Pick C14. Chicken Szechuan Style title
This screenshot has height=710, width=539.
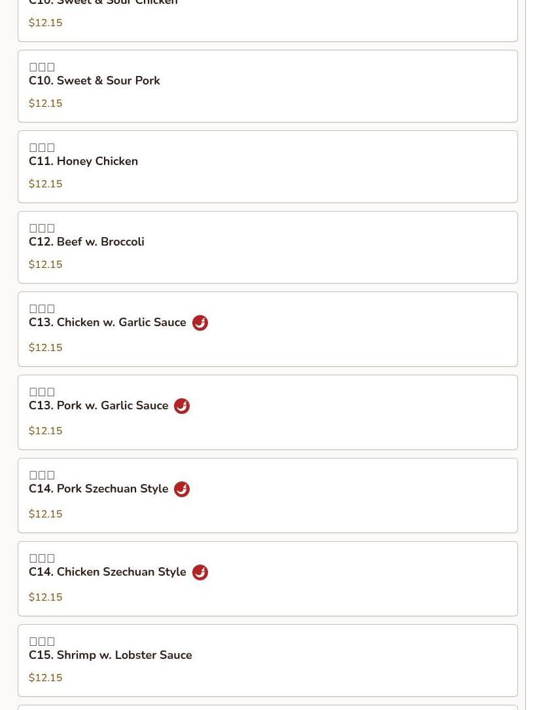pyautogui.click(x=107, y=572)
